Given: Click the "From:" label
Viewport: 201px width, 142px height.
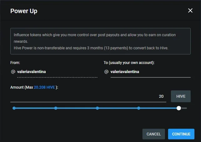Looking at the screenshot, I should click(15, 63).
